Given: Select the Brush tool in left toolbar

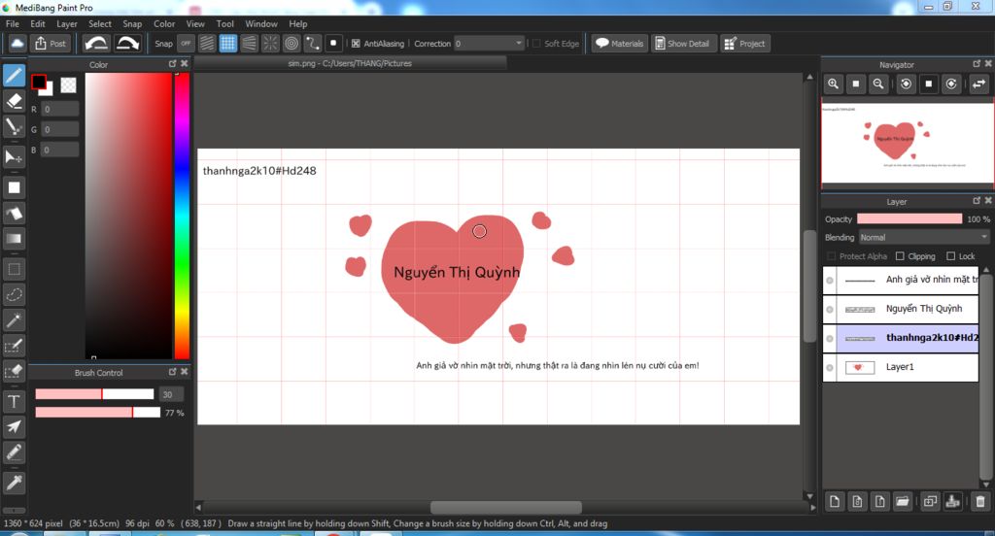Looking at the screenshot, I should coord(14,76).
